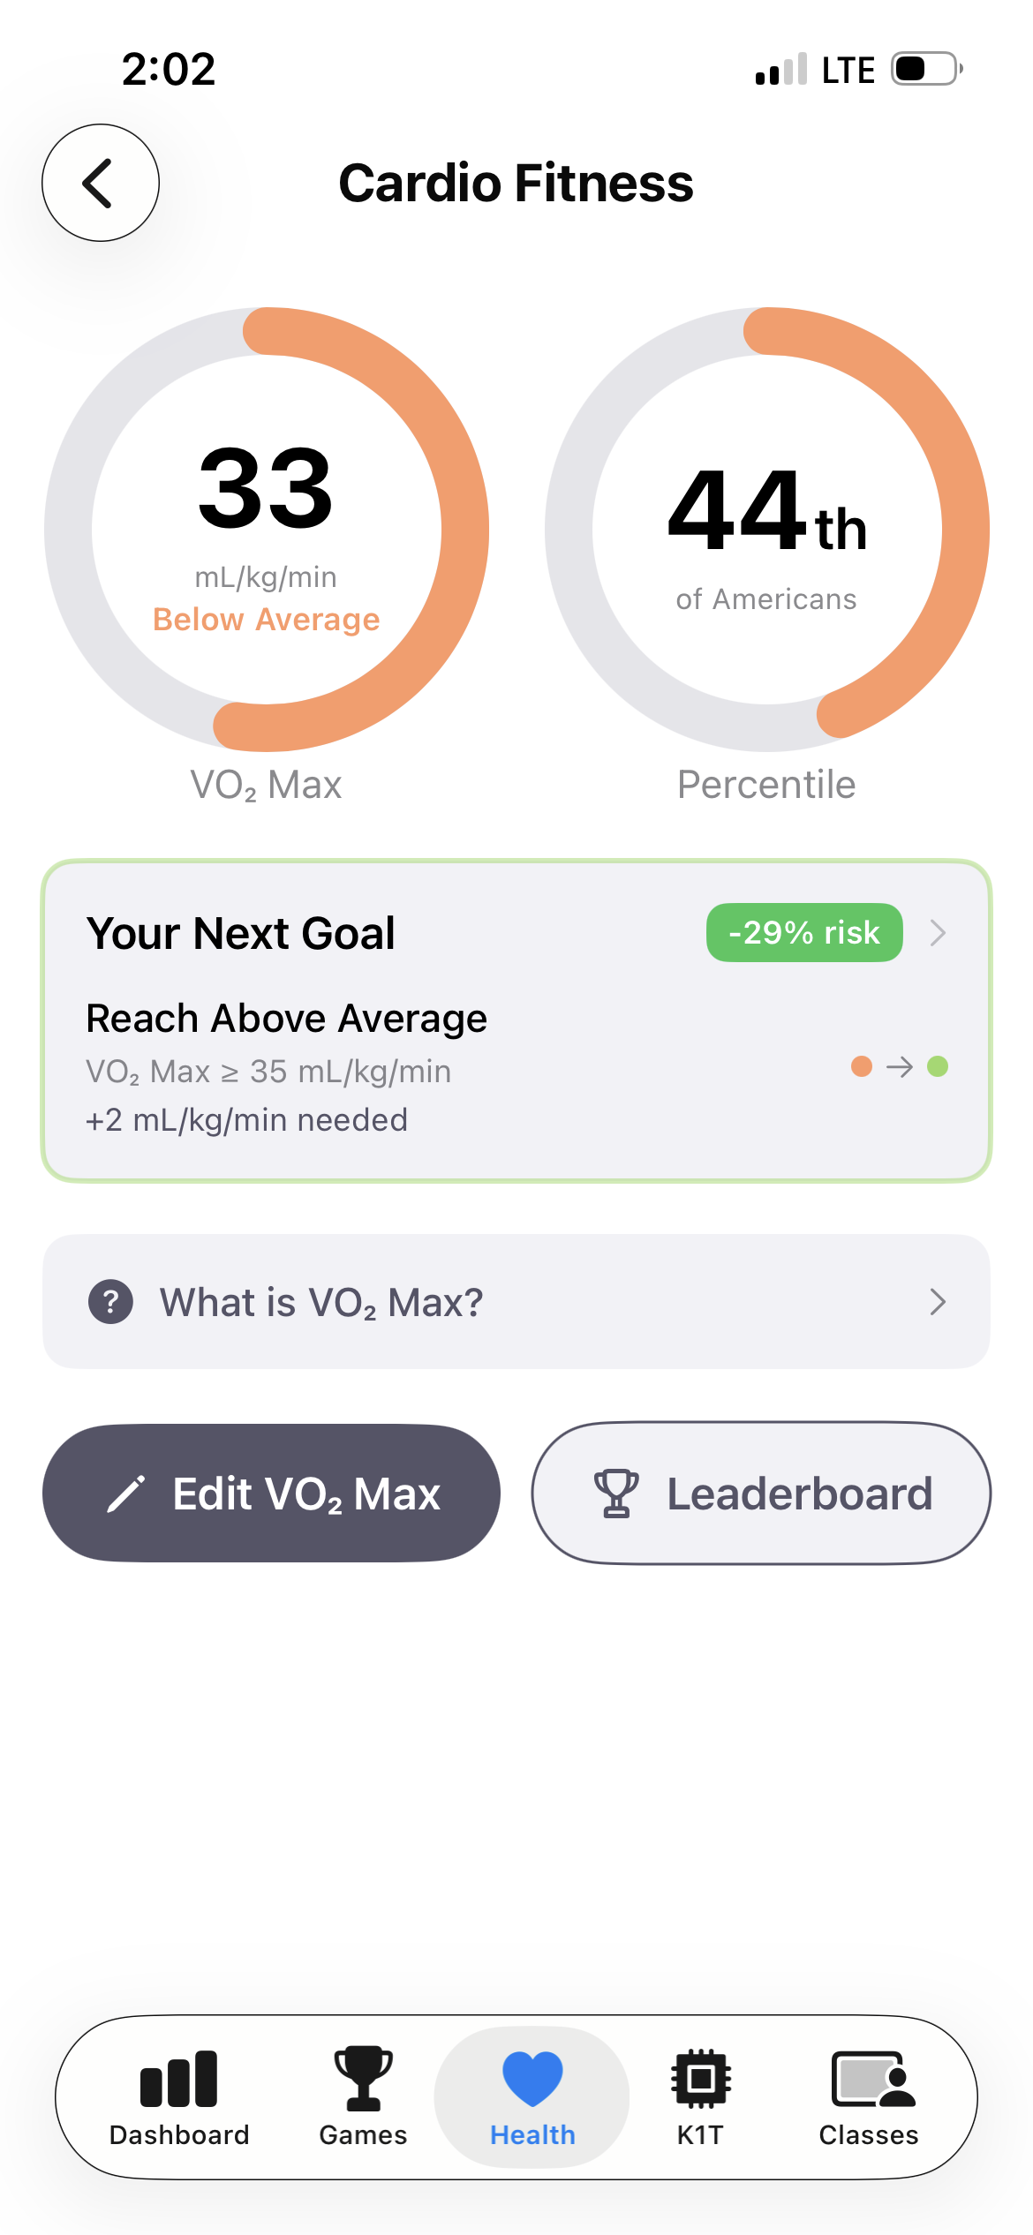Screen dimensions: 1033x2235
Task: Click the orange-to-green goal dots indicator
Action: [899, 1066]
